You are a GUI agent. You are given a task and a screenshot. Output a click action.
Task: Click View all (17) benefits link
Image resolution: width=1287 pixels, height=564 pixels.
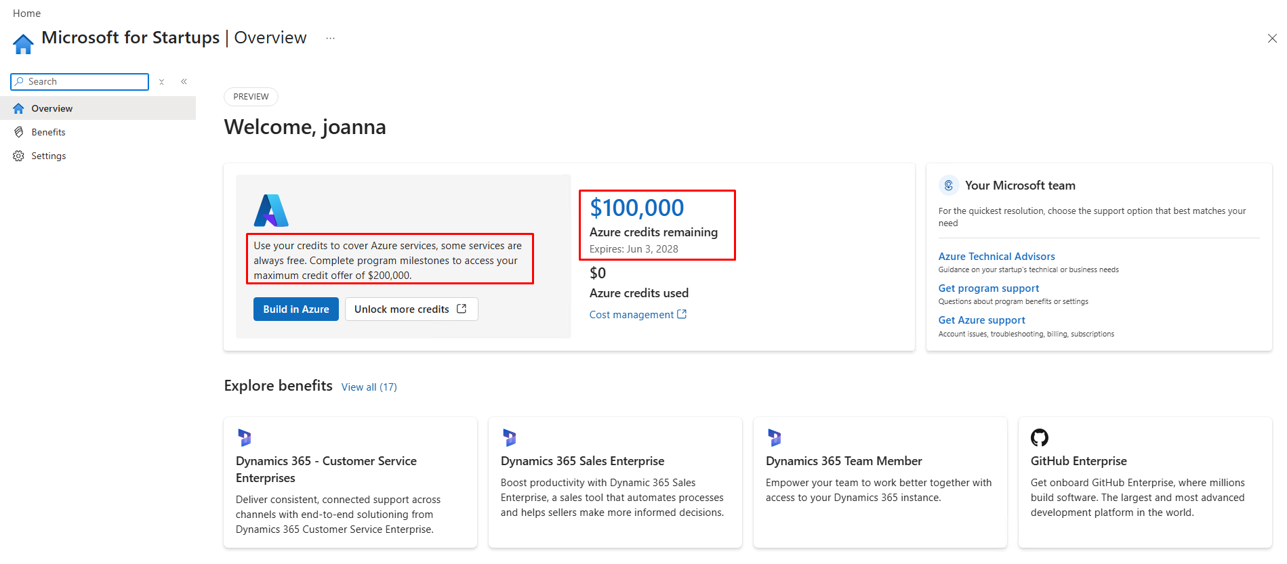(369, 387)
